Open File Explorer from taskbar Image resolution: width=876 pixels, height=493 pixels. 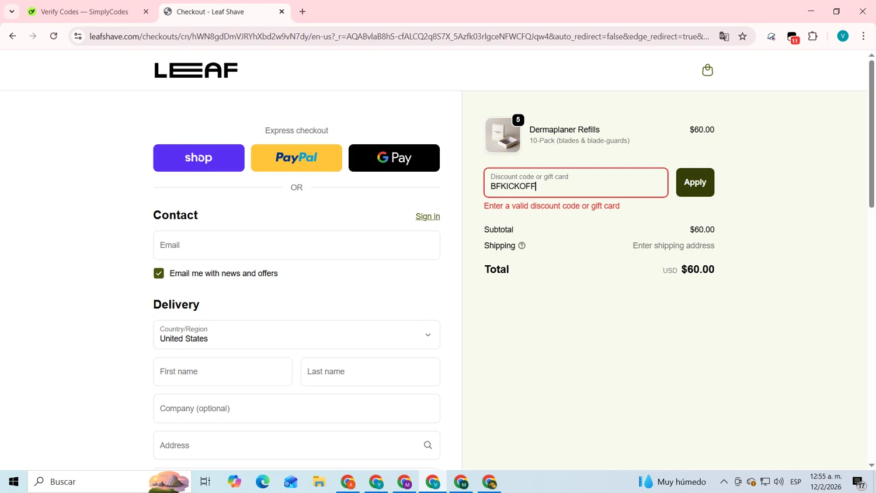(319, 482)
